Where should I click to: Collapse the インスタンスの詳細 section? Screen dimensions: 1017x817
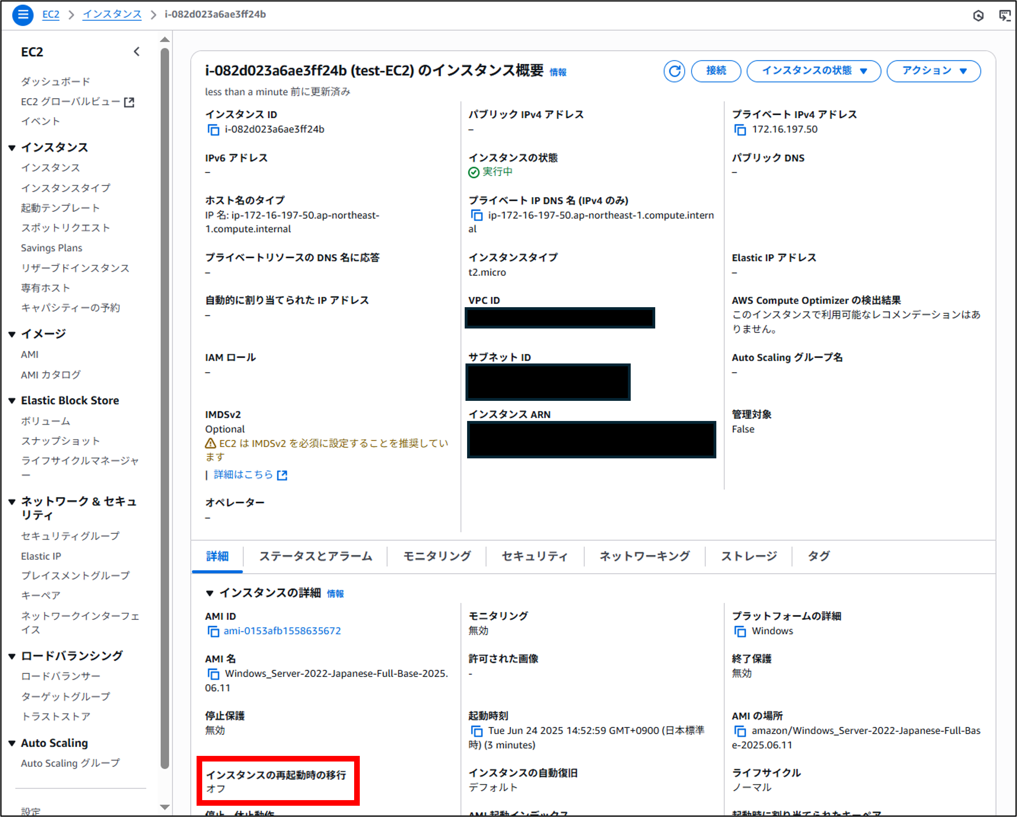(210, 593)
